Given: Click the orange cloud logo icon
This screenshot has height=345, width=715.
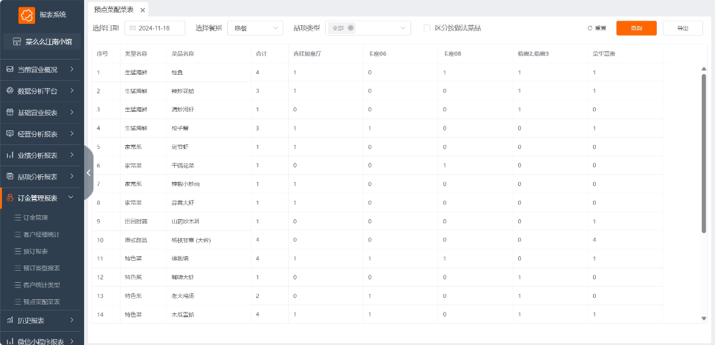Looking at the screenshot, I should coord(27,15).
